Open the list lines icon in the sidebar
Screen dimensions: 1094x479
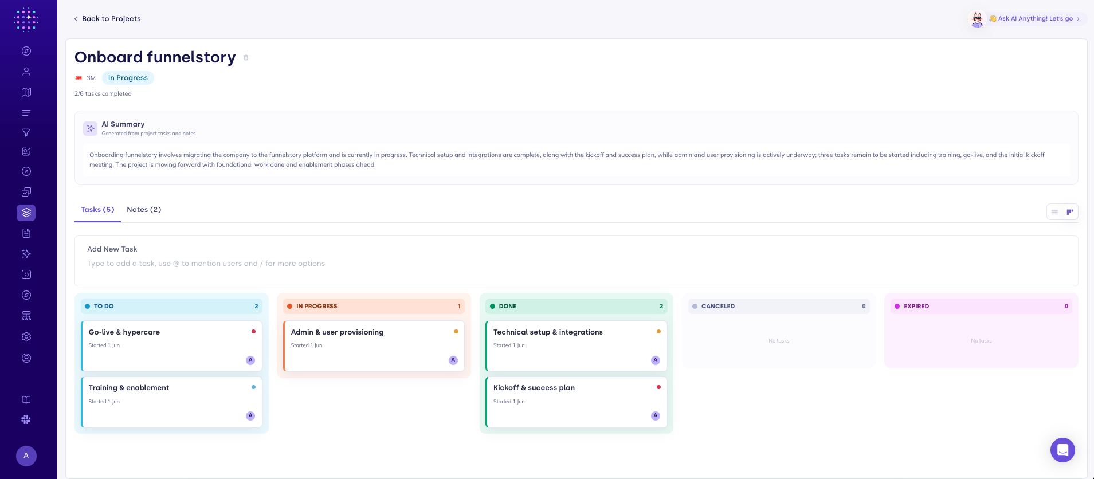click(26, 113)
